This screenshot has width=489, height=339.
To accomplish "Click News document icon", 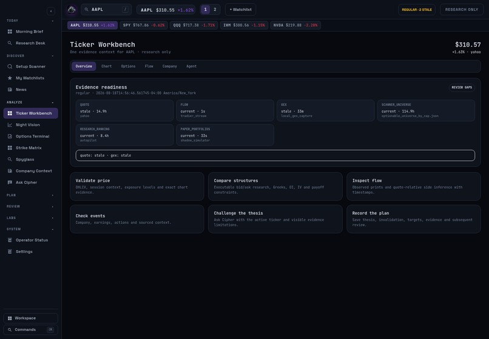I will point(10,90).
